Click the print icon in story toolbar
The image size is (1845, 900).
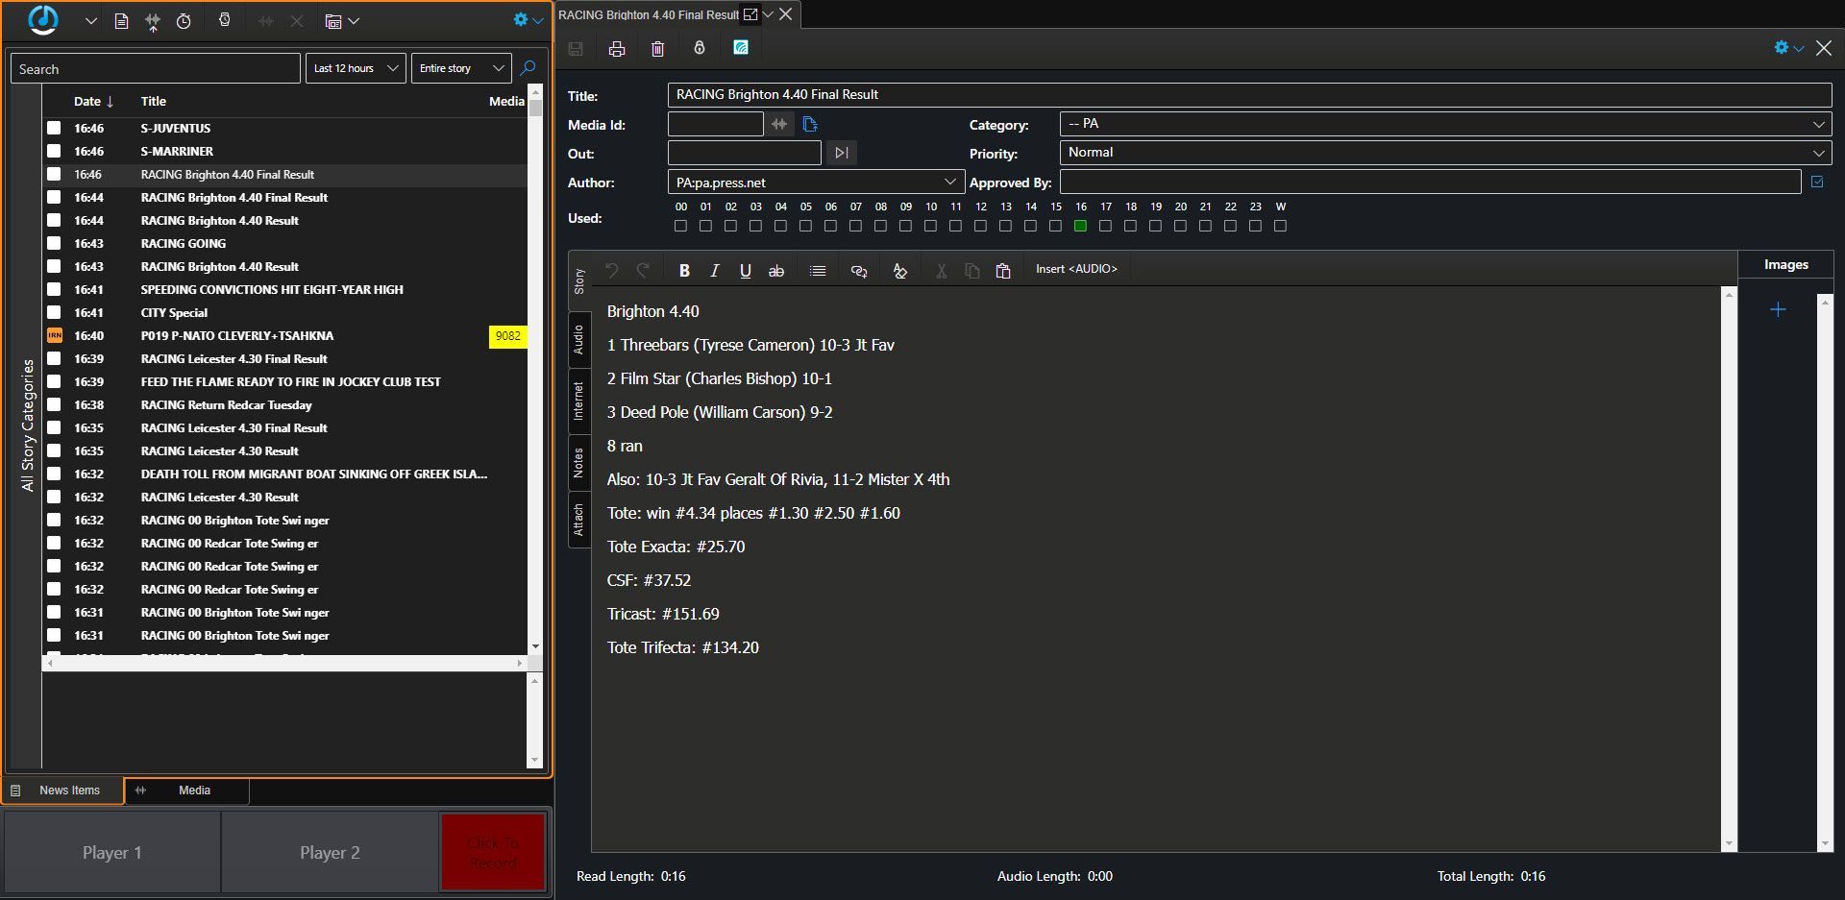(617, 49)
